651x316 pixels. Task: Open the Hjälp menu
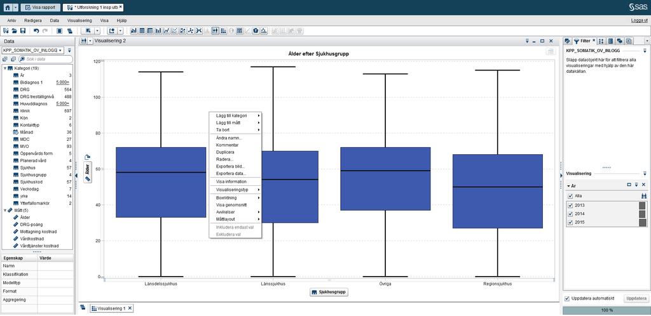click(x=121, y=20)
